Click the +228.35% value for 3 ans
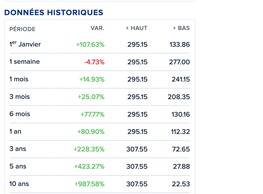The width and height of the screenshot is (263, 194). click(x=89, y=149)
